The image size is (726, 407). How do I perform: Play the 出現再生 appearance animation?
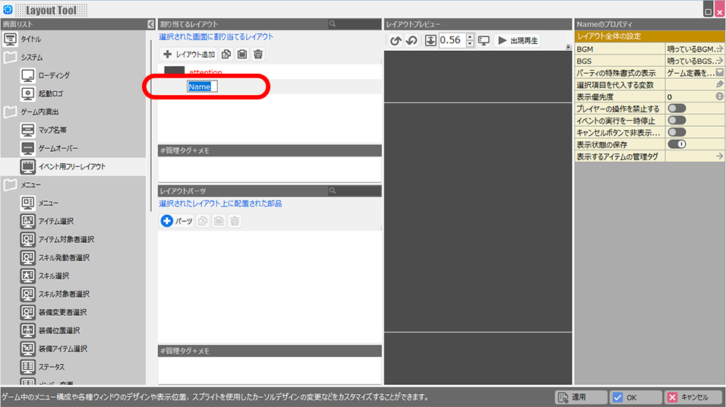pos(518,40)
